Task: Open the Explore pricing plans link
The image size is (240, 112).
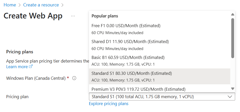Action: tap(109, 104)
